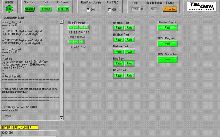Click the 'value = 2 = 0x2' output line
Image resolution: width=220 pixels, height=137 pixels.
click(10, 110)
